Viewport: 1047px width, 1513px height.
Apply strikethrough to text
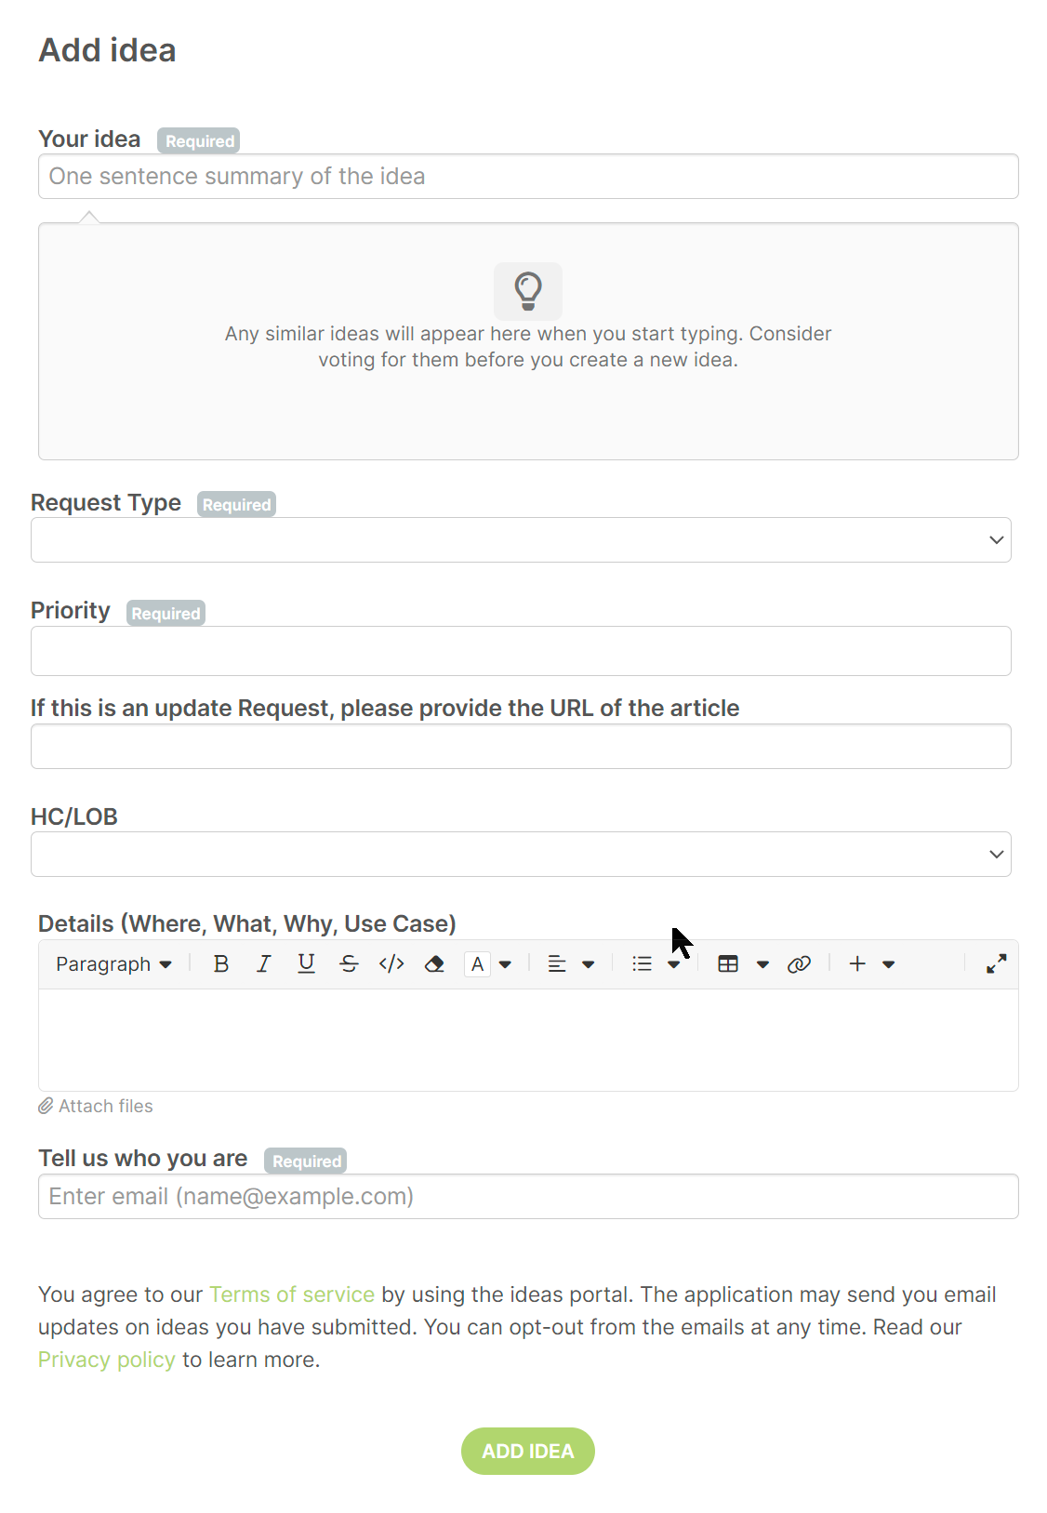pyautogui.click(x=349, y=964)
